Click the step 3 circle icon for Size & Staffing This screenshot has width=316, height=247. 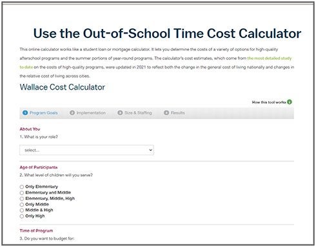click(x=120, y=113)
